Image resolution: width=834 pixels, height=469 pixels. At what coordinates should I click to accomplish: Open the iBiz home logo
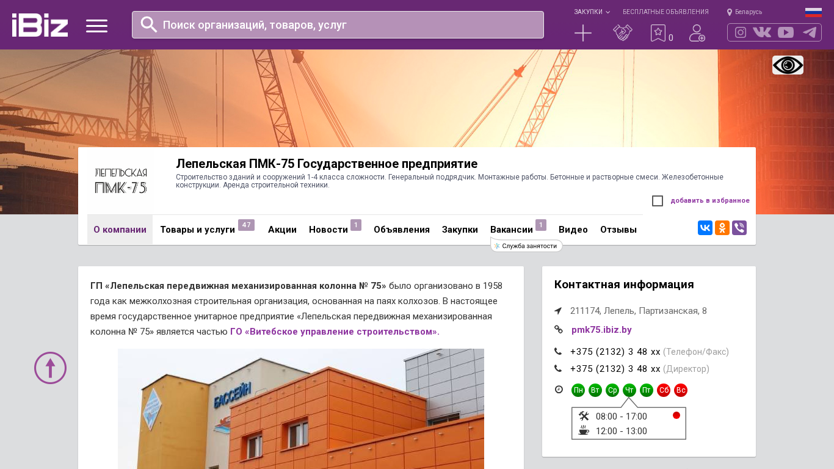tap(40, 25)
